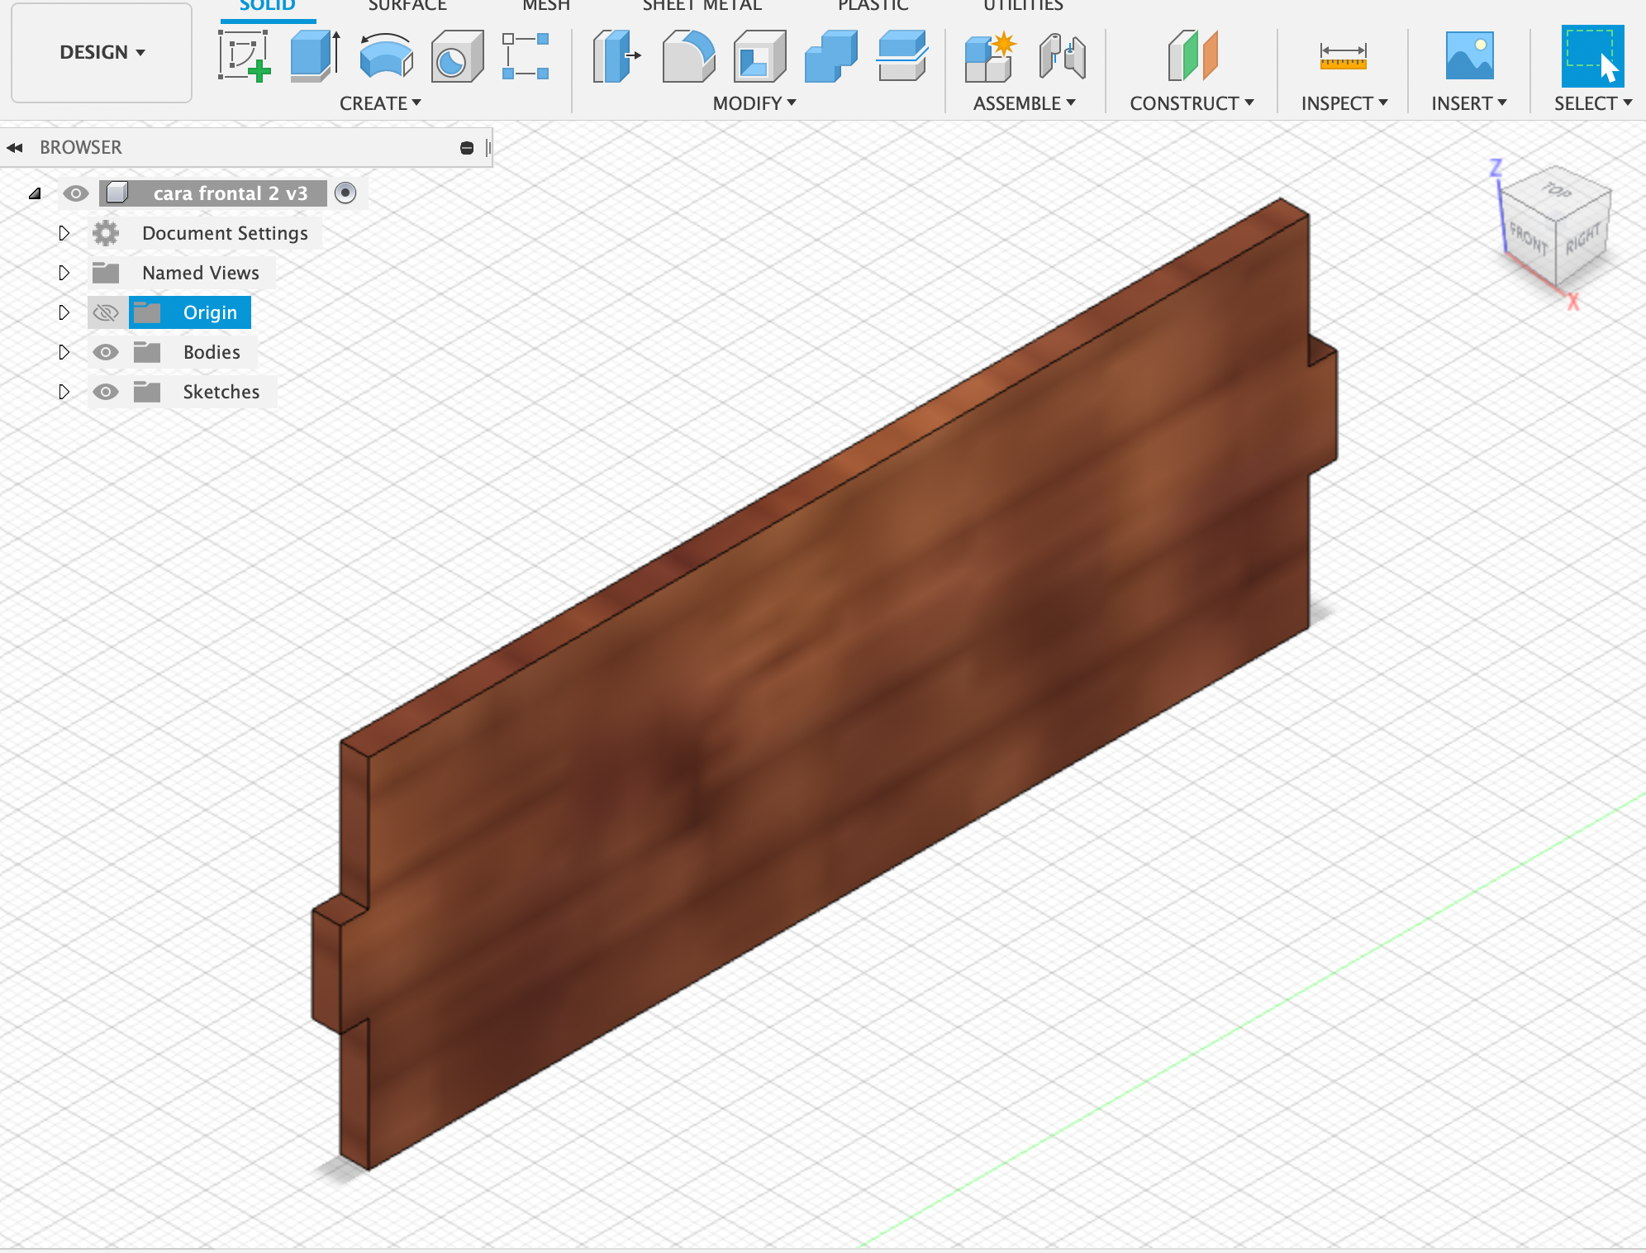This screenshot has width=1646, height=1253.
Task: Click the BROWSER panel title
Action: coord(81,148)
